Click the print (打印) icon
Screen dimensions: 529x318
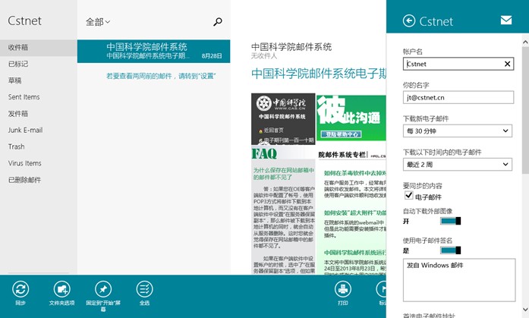(343, 289)
